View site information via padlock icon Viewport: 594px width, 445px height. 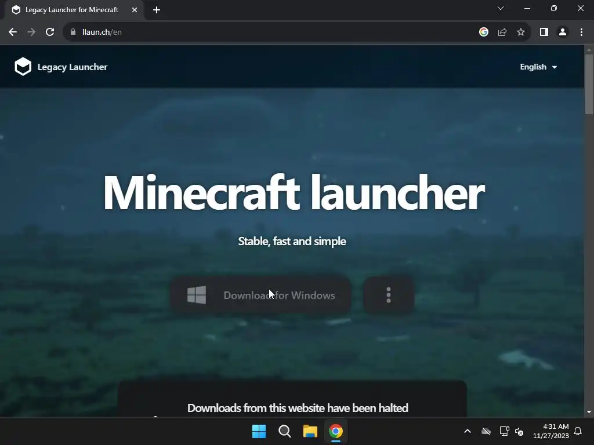click(73, 32)
